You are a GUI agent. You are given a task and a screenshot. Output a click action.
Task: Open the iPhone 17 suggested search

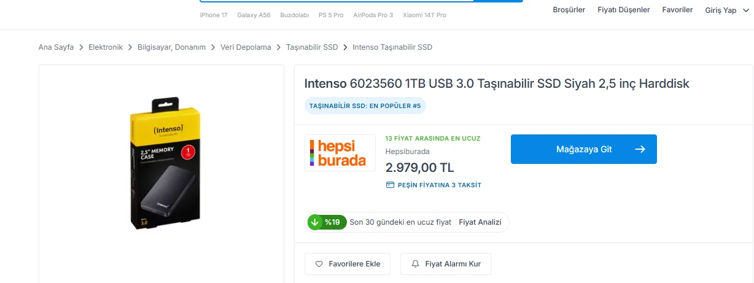pos(213,15)
